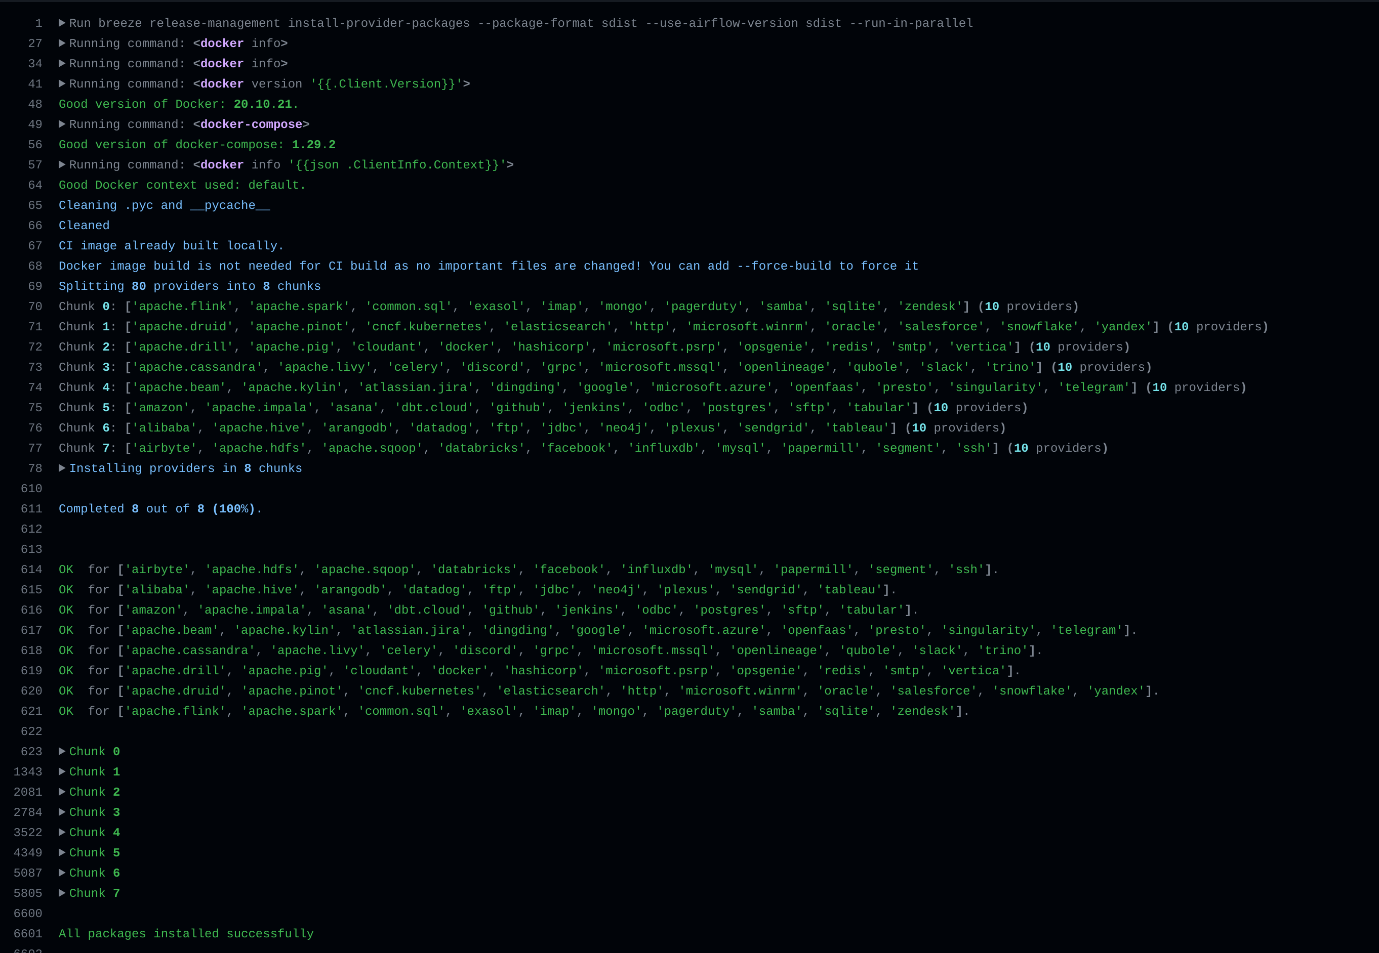This screenshot has height=953, width=1379.
Task: Expand the Chunk 2 log section
Action: point(62,792)
